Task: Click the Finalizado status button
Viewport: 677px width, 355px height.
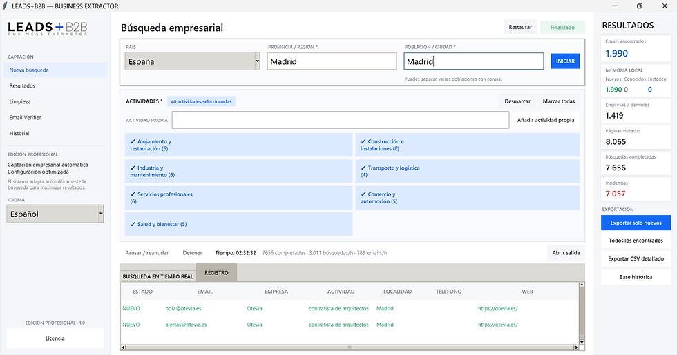Action: pos(562,27)
